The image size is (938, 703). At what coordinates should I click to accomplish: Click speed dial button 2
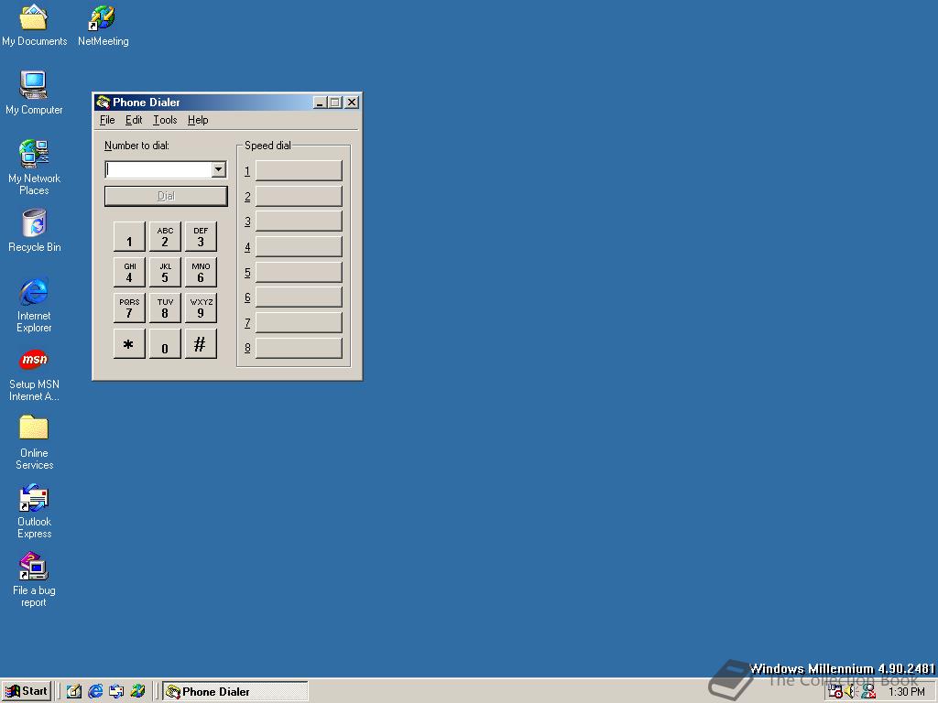click(299, 196)
